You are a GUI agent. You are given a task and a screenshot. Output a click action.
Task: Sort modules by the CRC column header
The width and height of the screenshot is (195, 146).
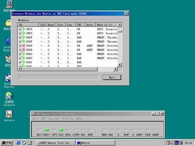80,25
